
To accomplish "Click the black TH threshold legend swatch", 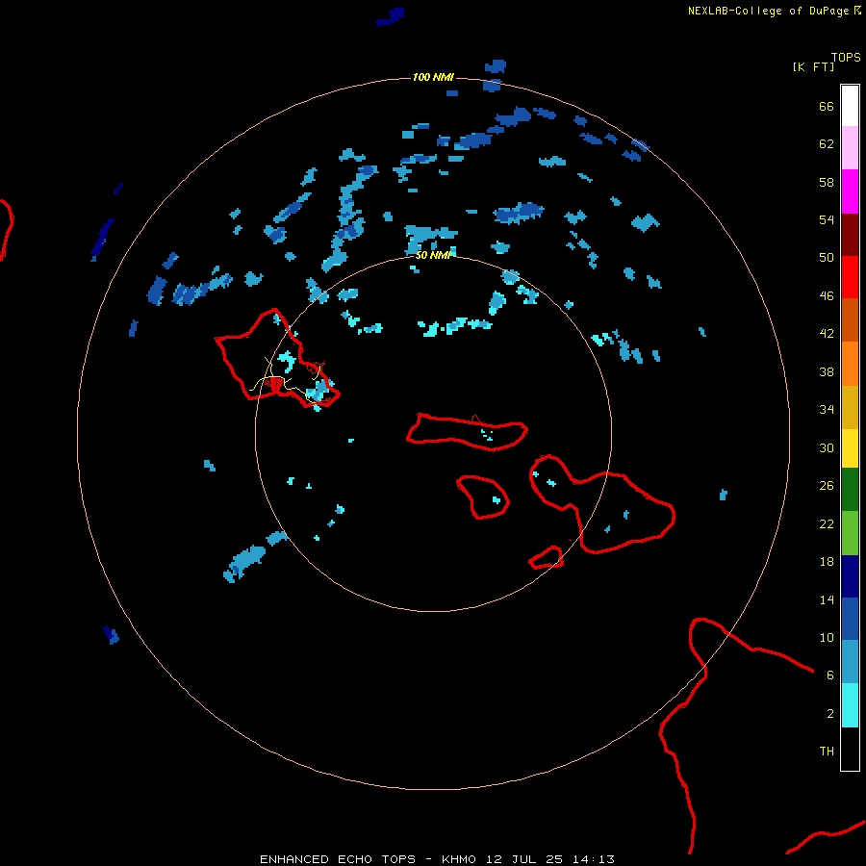I will [x=850, y=749].
